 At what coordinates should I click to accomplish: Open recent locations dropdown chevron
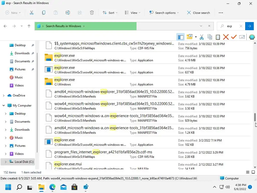tap(22, 26)
